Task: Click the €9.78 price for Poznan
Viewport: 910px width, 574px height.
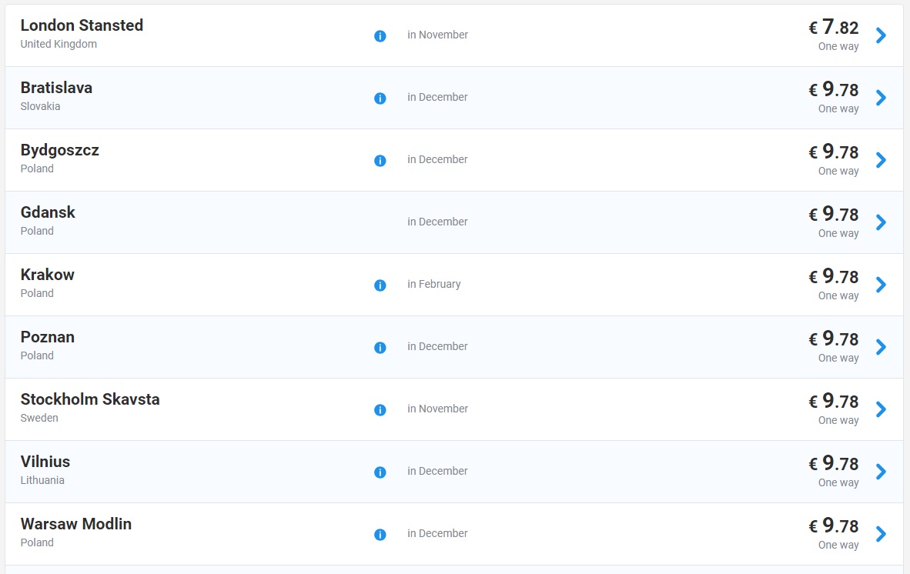Action: point(834,339)
